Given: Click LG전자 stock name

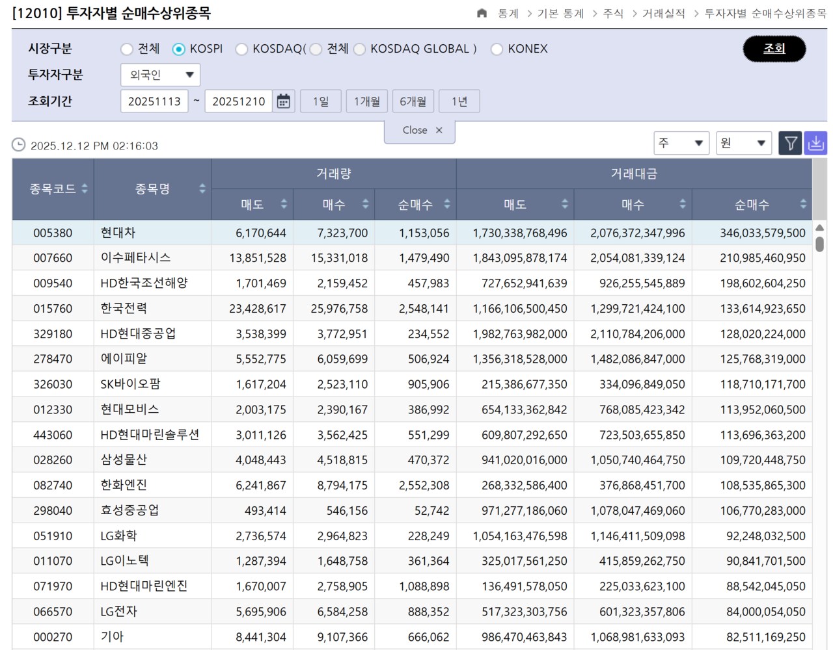Looking at the screenshot, I should coord(118,612).
